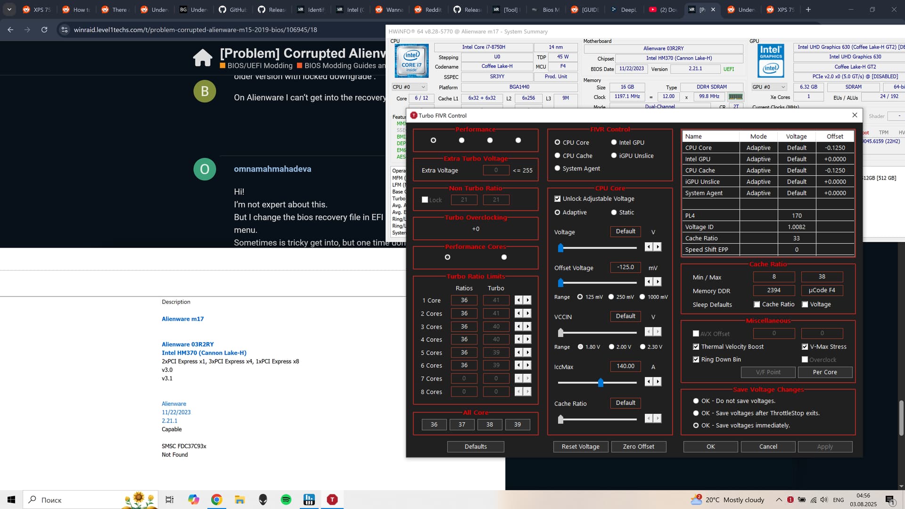The image size is (905, 509).
Task: Click the Zero Offset button
Action: (x=638, y=447)
